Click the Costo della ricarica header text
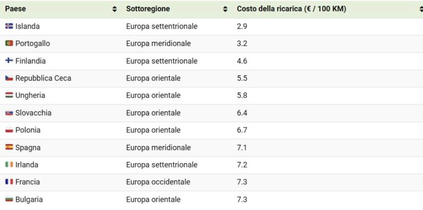This screenshot has height=210, width=423. point(291,9)
